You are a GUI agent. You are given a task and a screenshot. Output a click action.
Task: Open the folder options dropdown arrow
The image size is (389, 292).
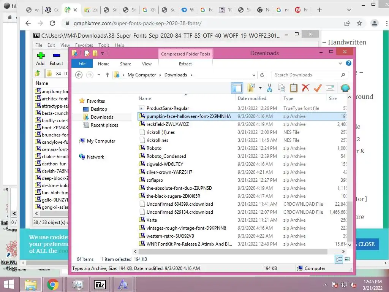click(260, 88)
